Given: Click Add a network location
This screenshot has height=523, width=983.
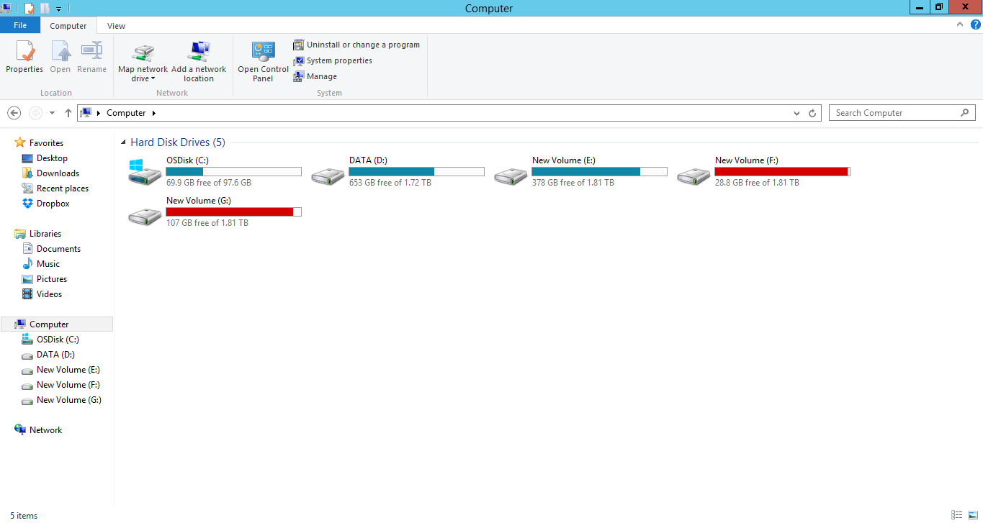Looking at the screenshot, I should (199, 62).
